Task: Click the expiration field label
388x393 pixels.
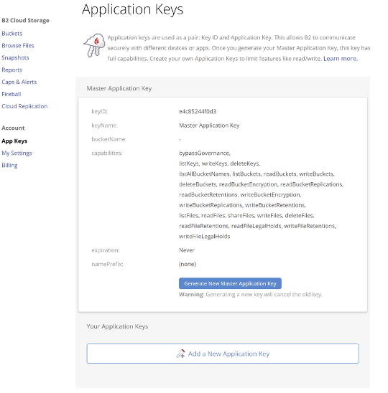Action: (x=106, y=250)
